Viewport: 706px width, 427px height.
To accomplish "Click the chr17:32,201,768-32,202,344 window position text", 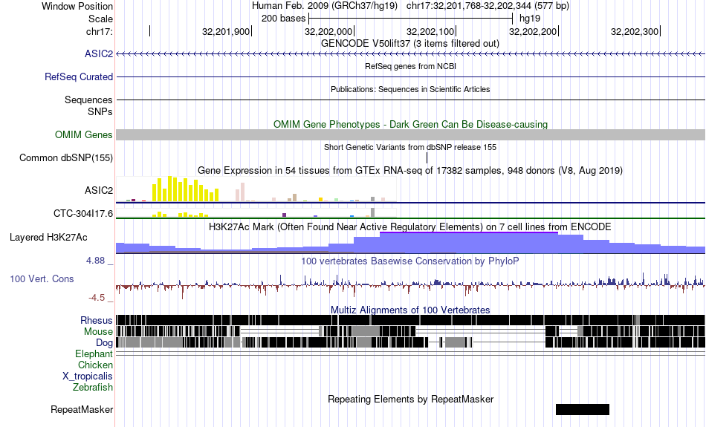I will point(488,6).
